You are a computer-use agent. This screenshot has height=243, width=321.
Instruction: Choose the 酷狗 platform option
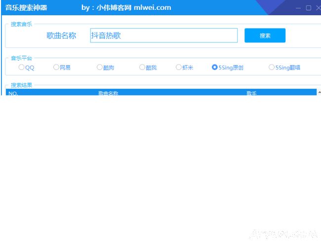tap(105, 67)
